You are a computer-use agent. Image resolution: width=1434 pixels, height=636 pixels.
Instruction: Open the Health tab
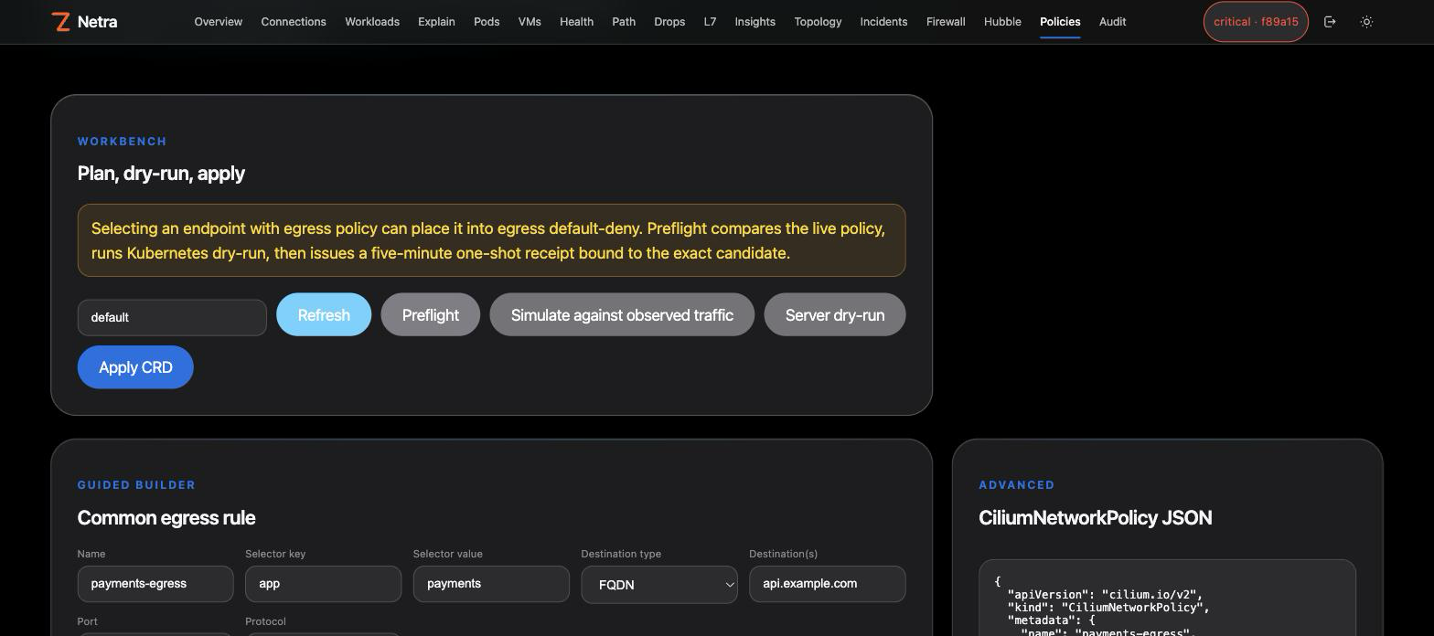[x=576, y=22]
